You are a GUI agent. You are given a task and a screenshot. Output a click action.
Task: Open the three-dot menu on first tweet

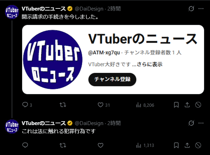click(x=201, y=9)
